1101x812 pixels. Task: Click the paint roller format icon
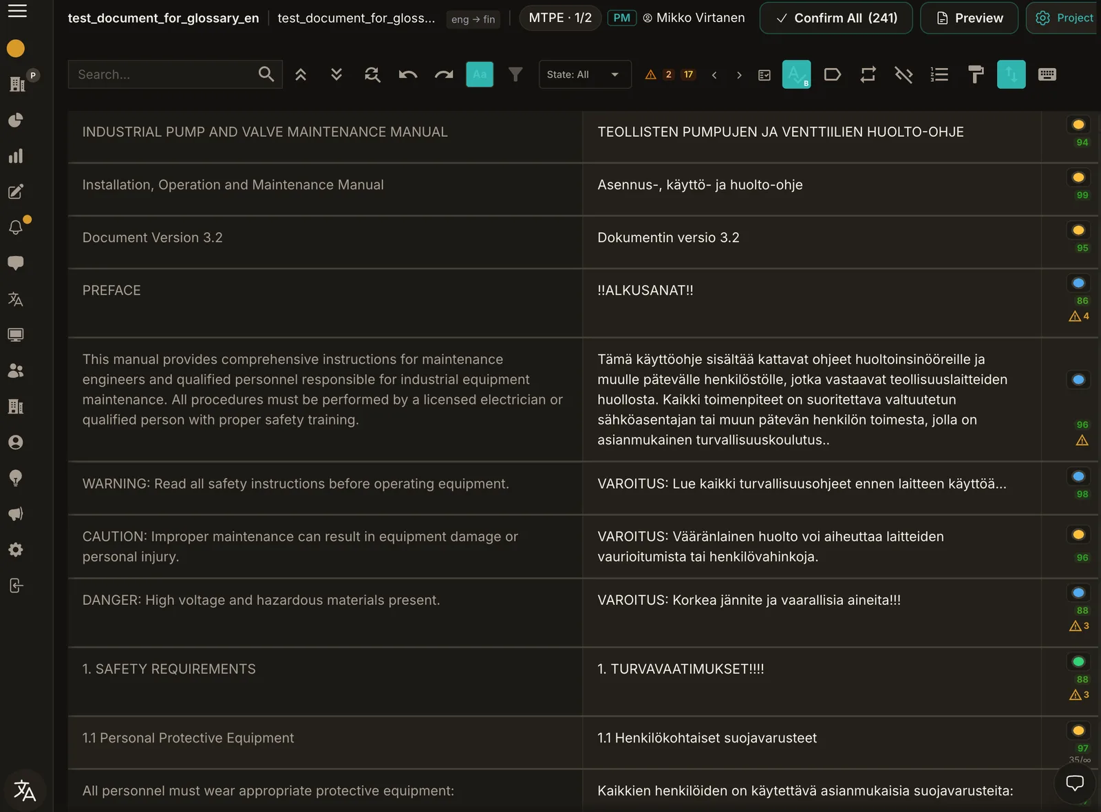(x=976, y=74)
